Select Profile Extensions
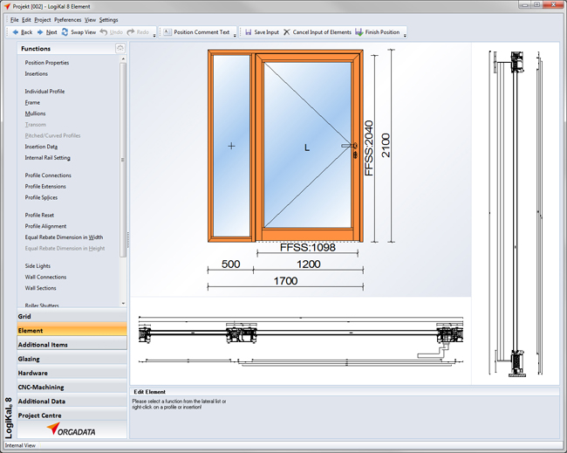The width and height of the screenshot is (567, 453). 45,187
